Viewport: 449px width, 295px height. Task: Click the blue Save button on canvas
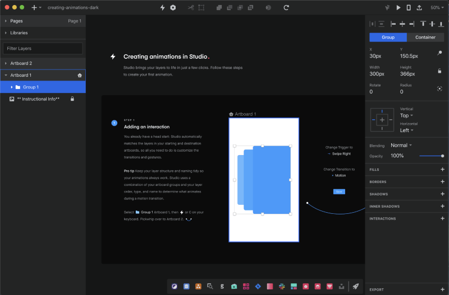[x=339, y=191]
